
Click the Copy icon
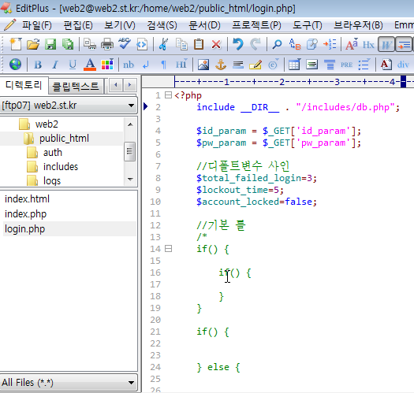click(181, 44)
